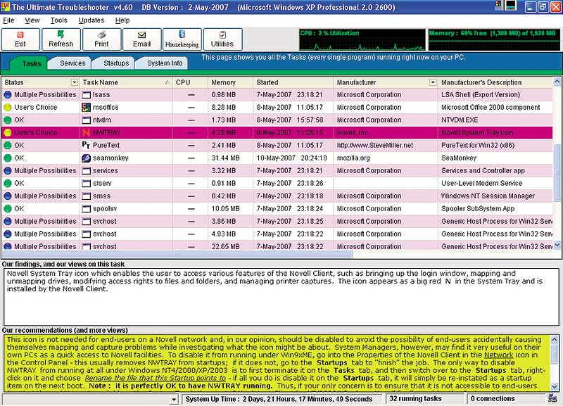The image size is (563, 406).
Task: Open the Updates menu
Action: [x=91, y=20]
